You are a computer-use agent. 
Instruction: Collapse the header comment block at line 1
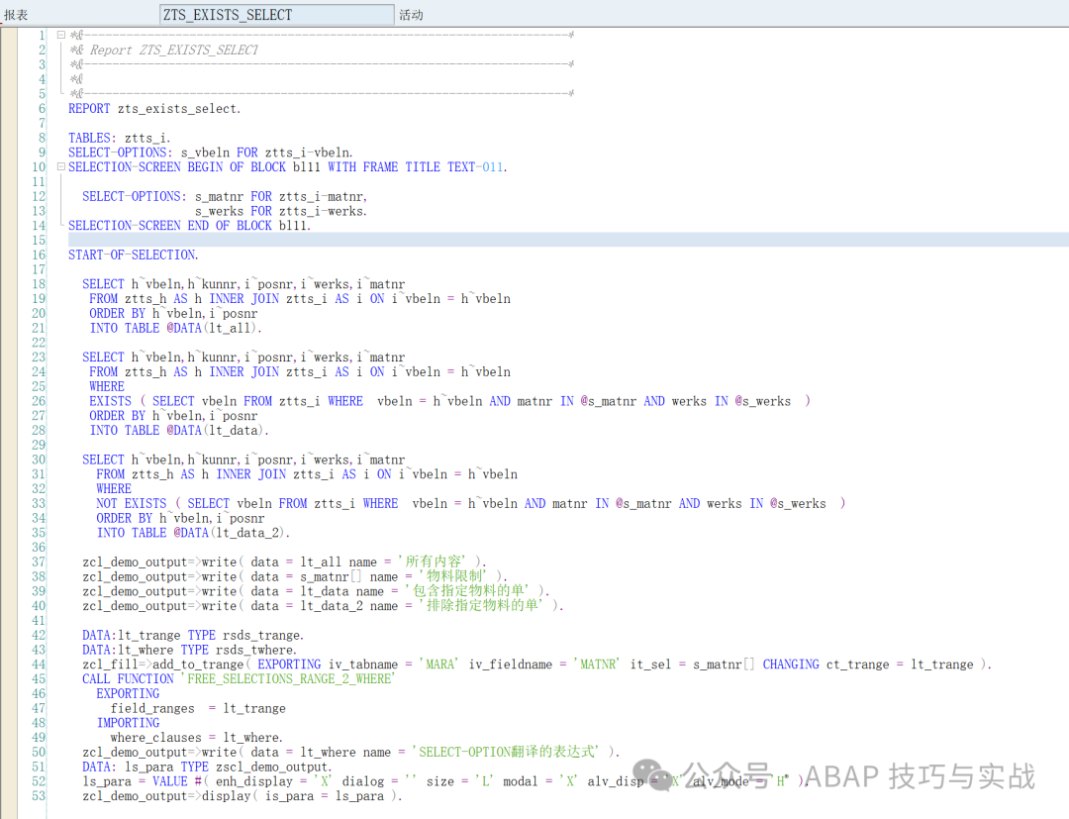(61, 35)
